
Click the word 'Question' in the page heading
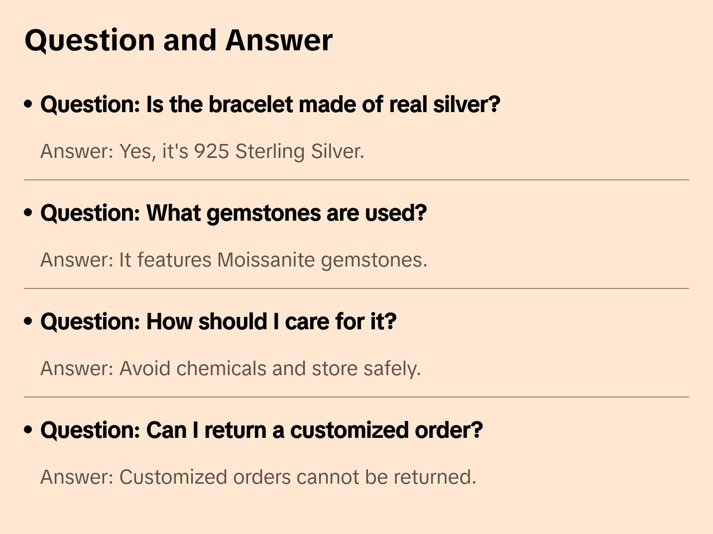90,40
